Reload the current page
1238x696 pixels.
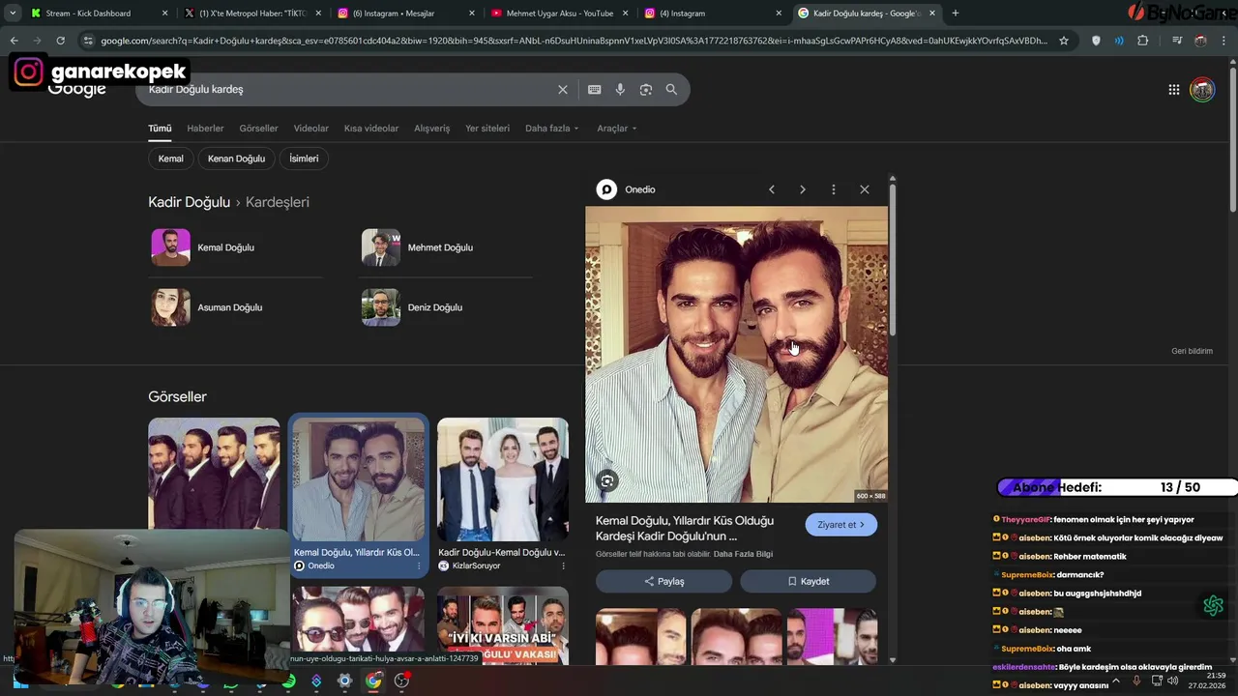click(x=60, y=41)
